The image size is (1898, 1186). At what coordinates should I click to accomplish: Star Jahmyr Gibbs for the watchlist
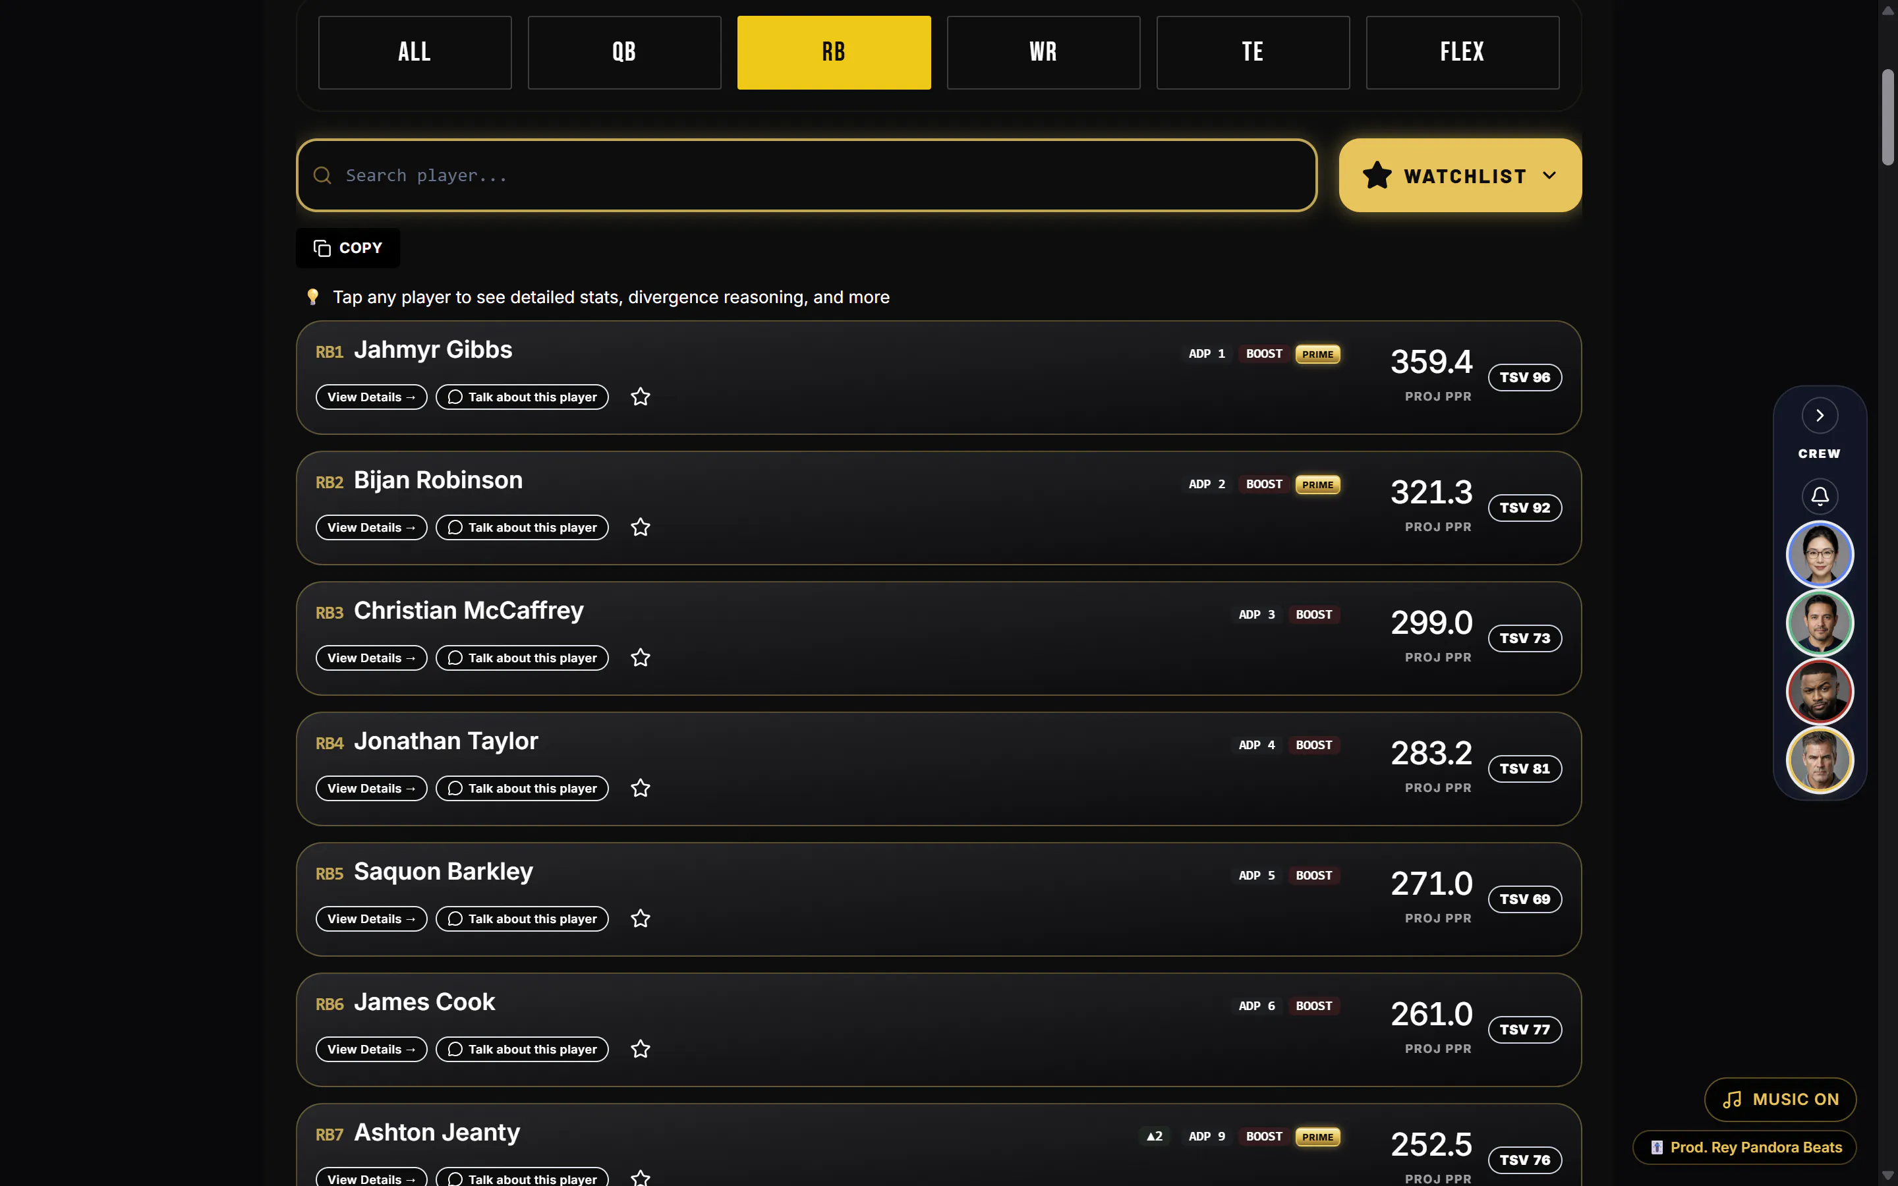pyautogui.click(x=641, y=397)
